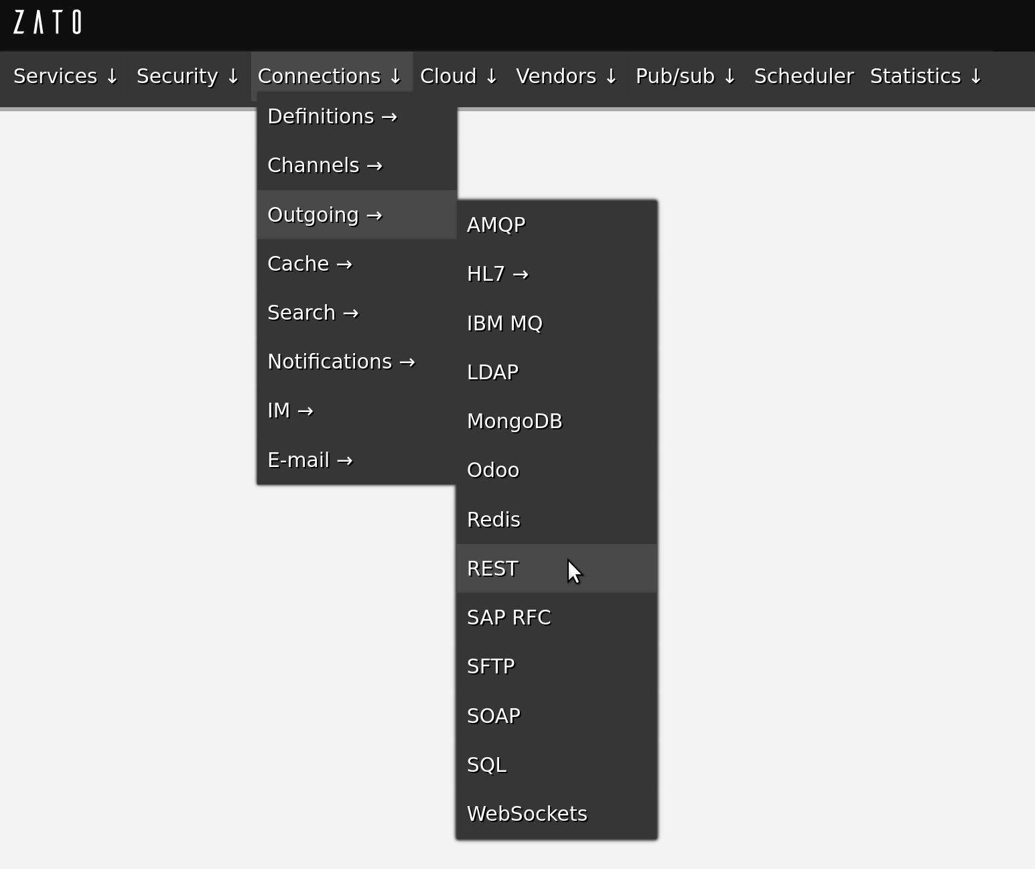Choose WebSockets outgoing connections

527,814
